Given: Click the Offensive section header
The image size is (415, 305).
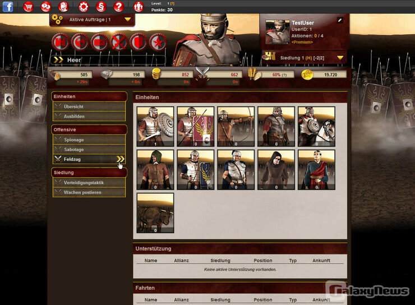Looking at the screenshot, I should pyautogui.click(x=89, y=130).
